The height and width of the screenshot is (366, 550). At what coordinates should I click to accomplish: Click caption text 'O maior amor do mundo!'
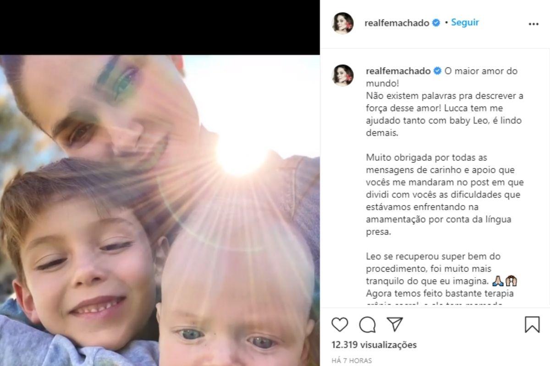(x=441, y=78)
